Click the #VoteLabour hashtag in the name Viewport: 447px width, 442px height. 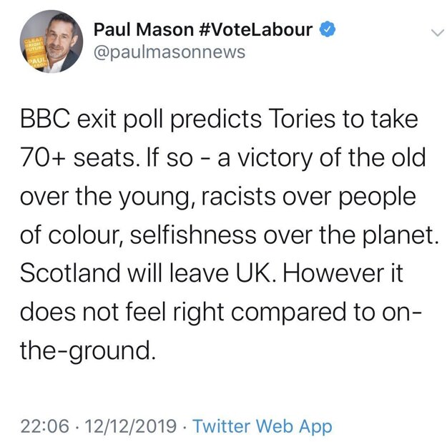(x=256, y=29)
